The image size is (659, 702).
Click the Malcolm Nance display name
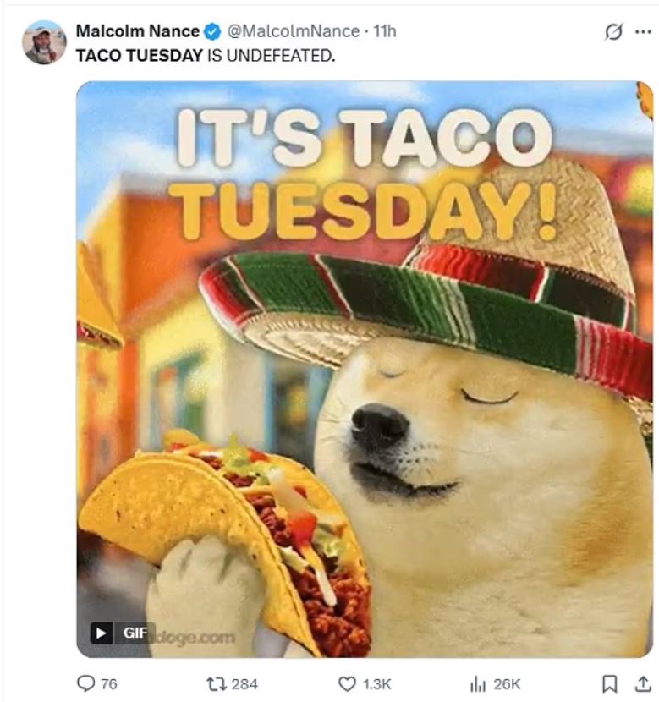[x=137, y=31]
